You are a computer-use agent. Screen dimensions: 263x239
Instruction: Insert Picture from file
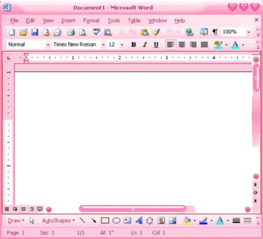[x=172, y=220]
